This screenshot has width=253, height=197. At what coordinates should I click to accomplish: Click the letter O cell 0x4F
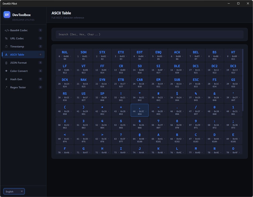(233, 150)
